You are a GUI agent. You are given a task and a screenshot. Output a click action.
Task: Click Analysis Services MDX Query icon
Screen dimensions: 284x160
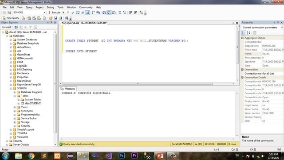tap(29, 18)
